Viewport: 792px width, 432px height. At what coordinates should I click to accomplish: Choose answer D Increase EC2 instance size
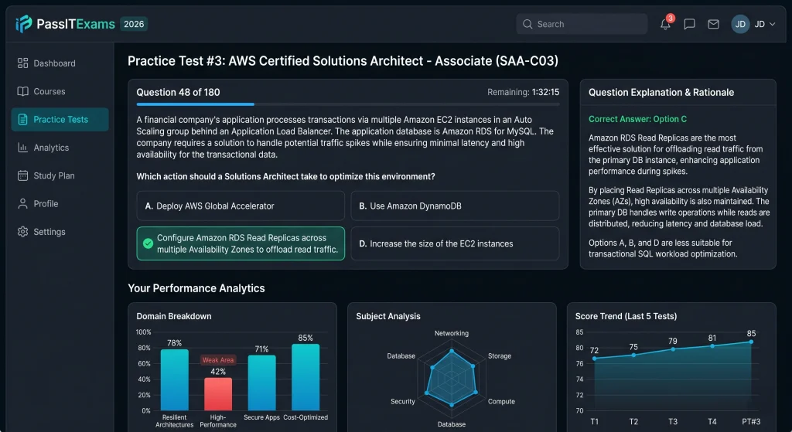[455, 243]
